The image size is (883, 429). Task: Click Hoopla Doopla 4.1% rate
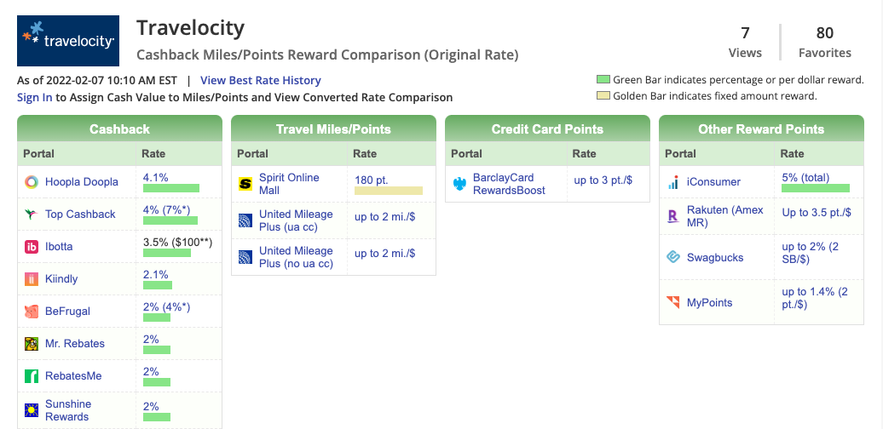coord(155,178)
